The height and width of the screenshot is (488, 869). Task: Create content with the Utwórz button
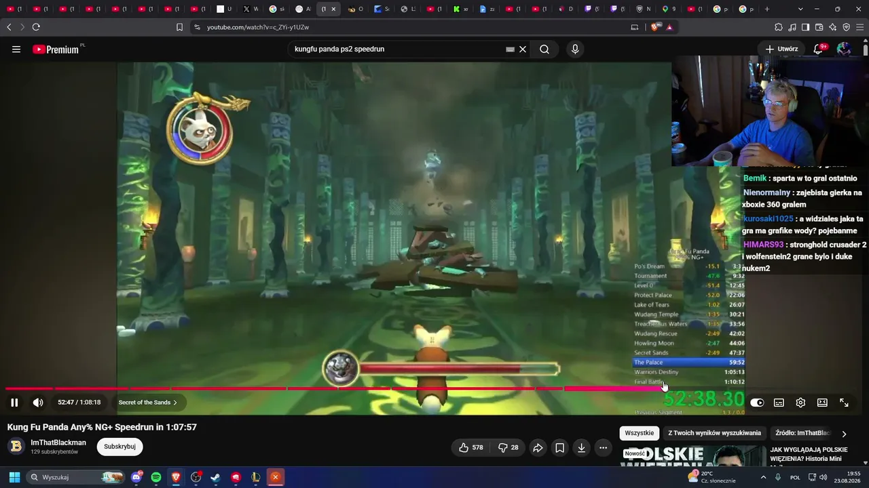781,49
